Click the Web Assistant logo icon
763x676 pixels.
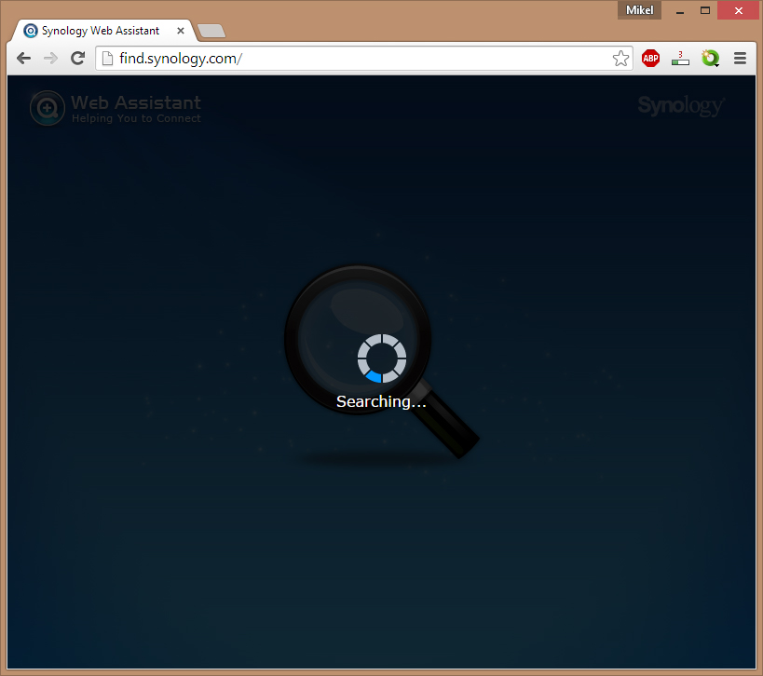point(48,108)
